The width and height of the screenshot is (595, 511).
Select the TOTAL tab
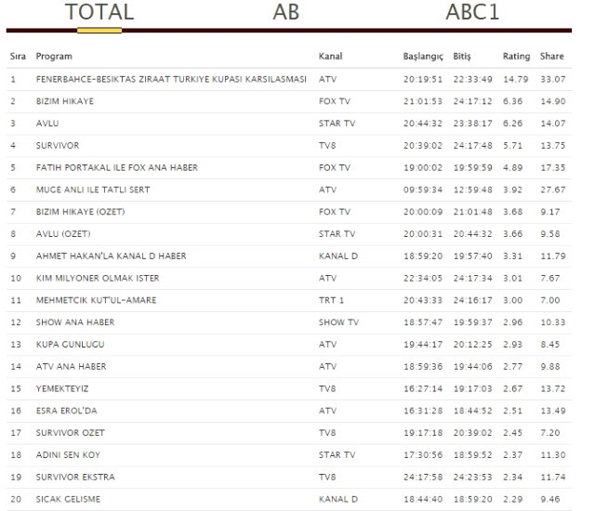99,12
